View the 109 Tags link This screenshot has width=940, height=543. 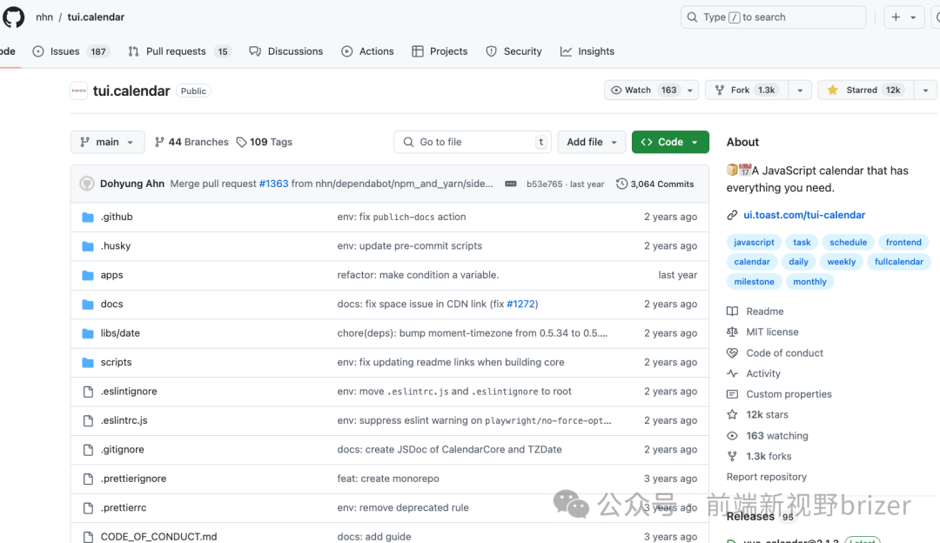click(x=265, y=142)
